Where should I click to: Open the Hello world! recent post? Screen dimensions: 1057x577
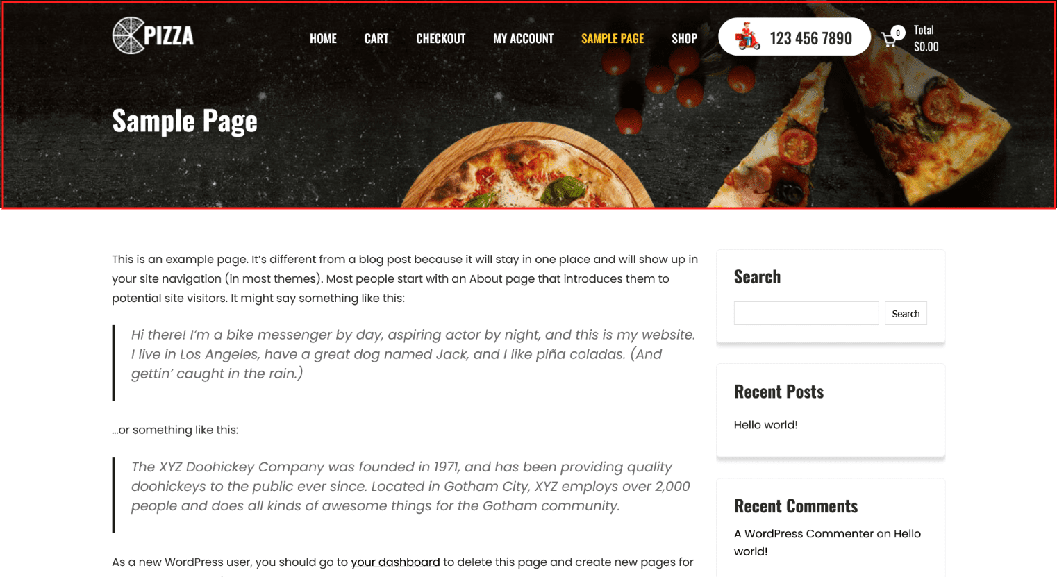765,425
